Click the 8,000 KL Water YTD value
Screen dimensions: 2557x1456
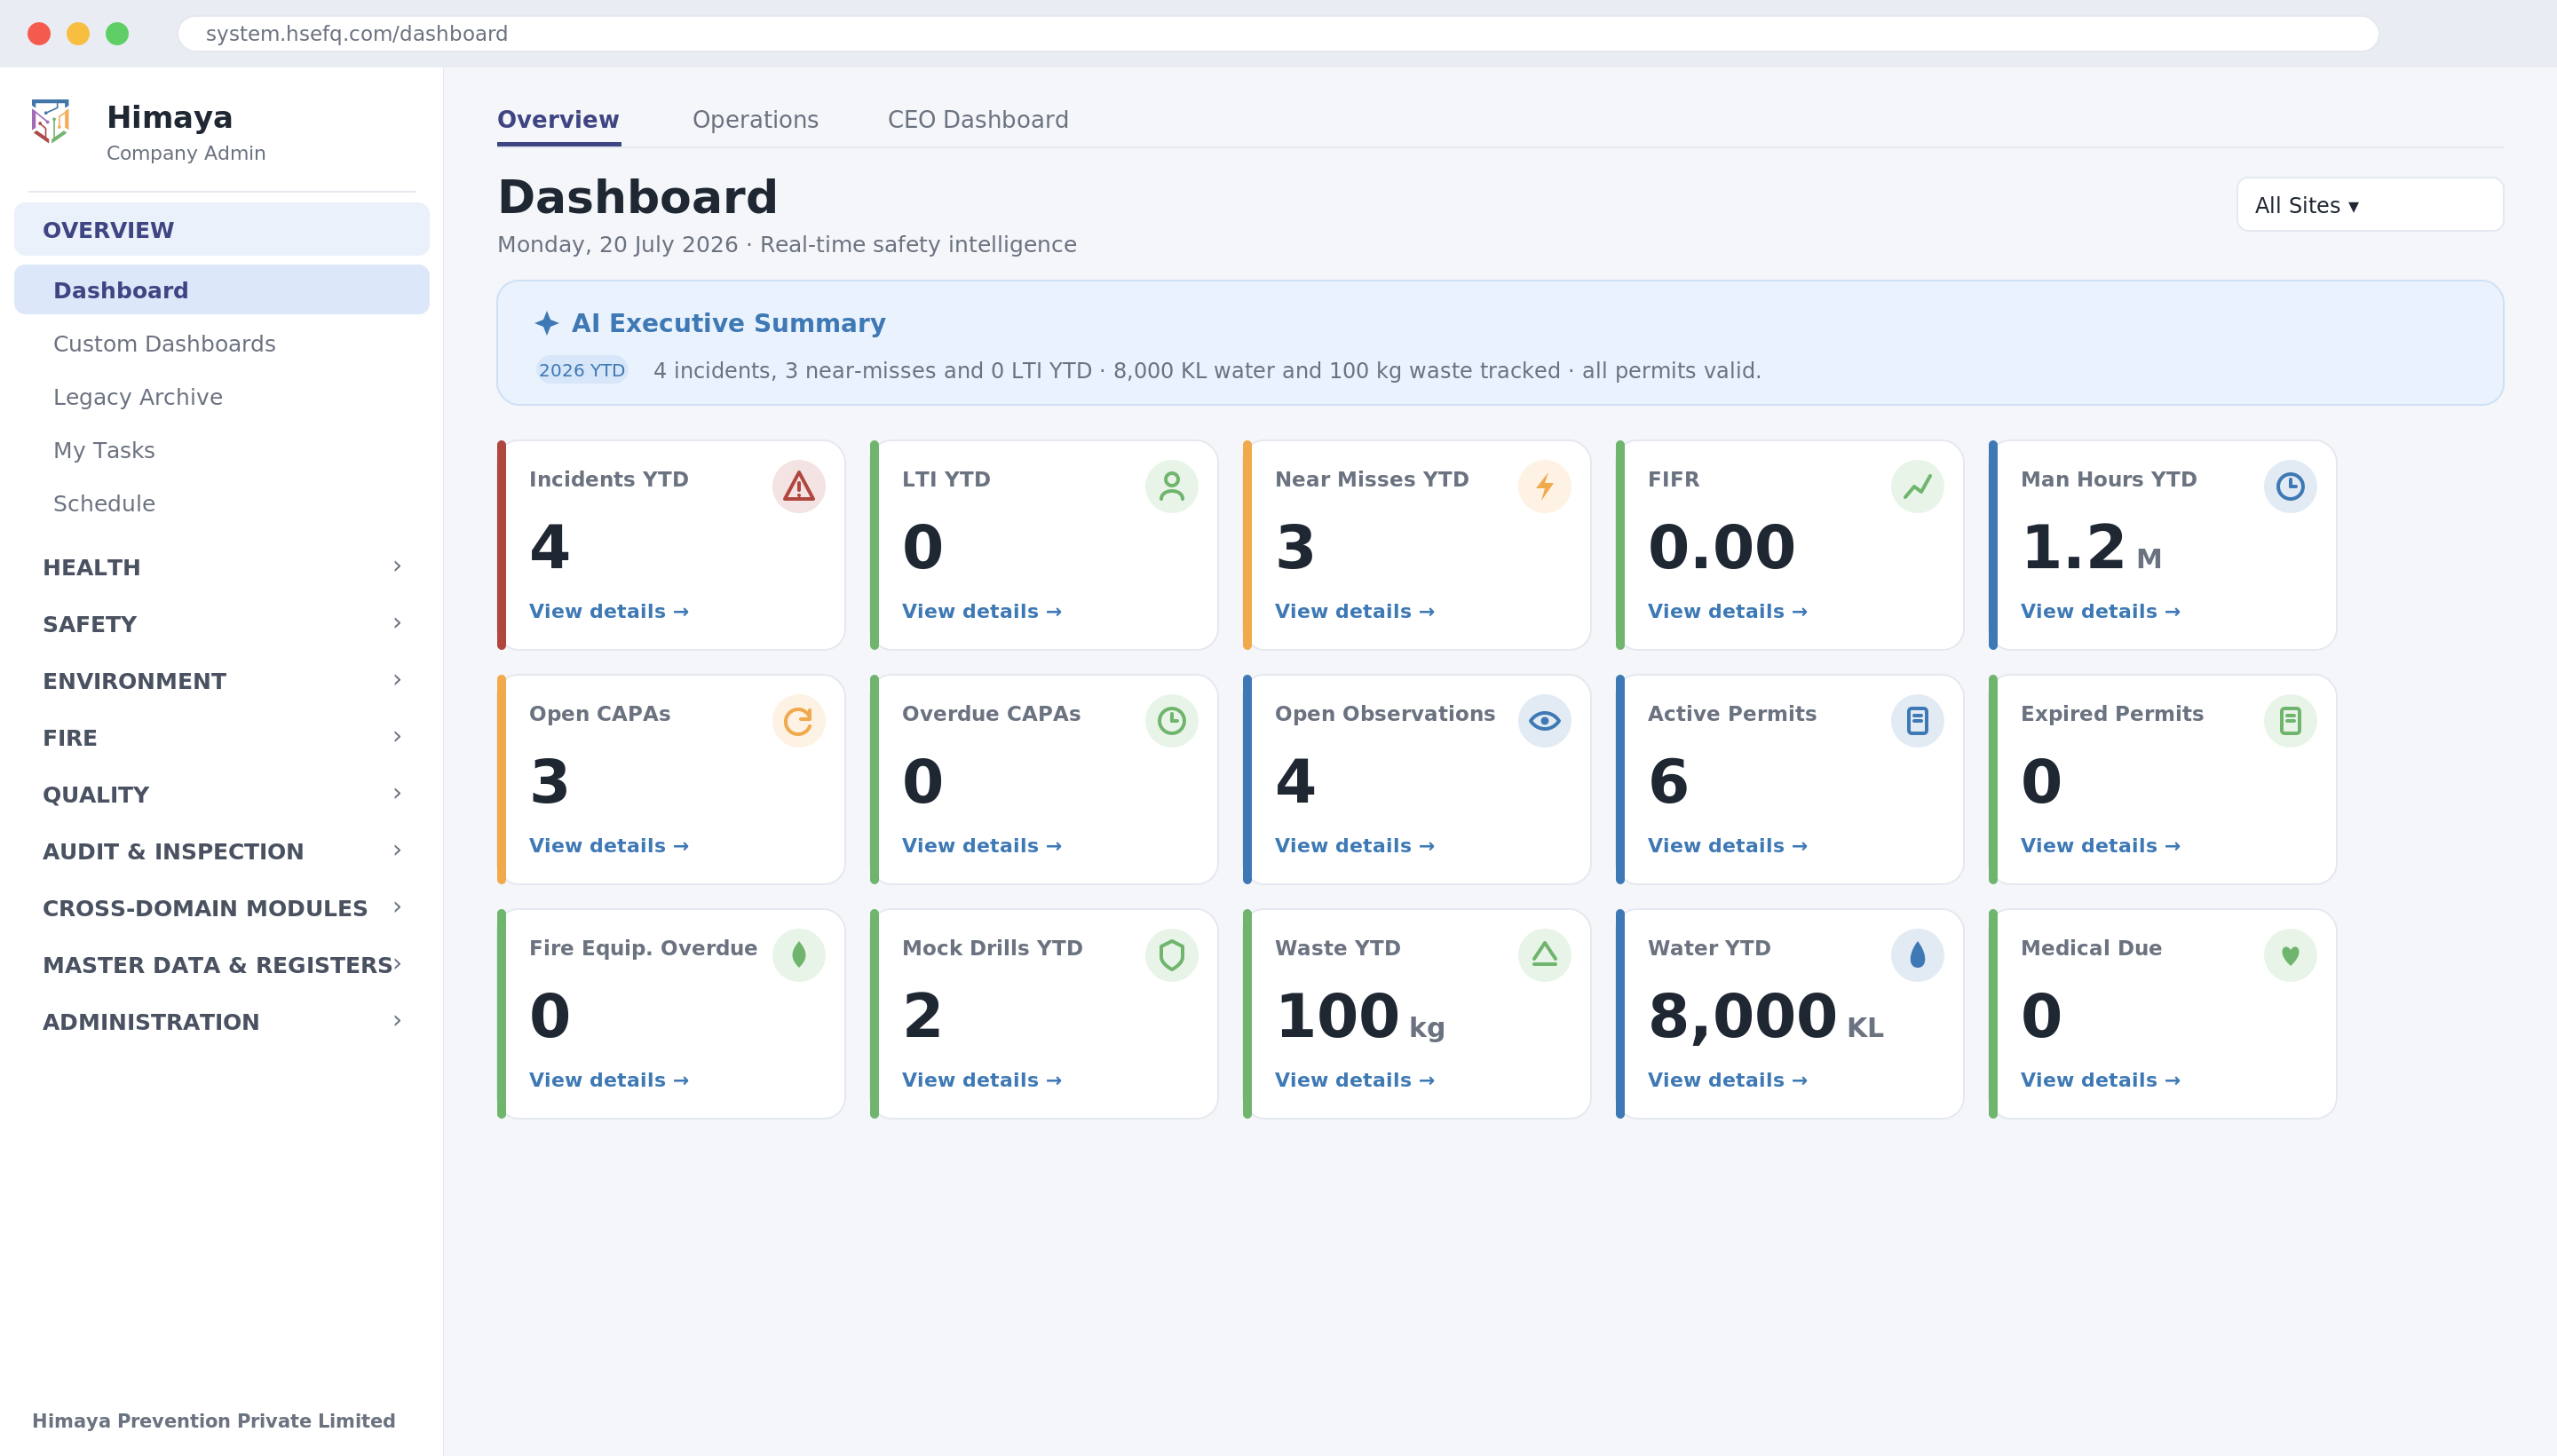1765,1017
